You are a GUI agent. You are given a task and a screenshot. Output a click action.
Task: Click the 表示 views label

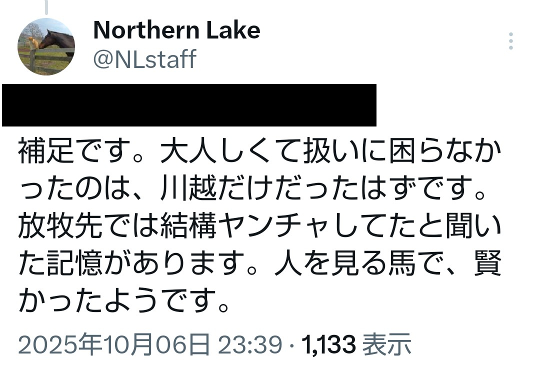386,344
